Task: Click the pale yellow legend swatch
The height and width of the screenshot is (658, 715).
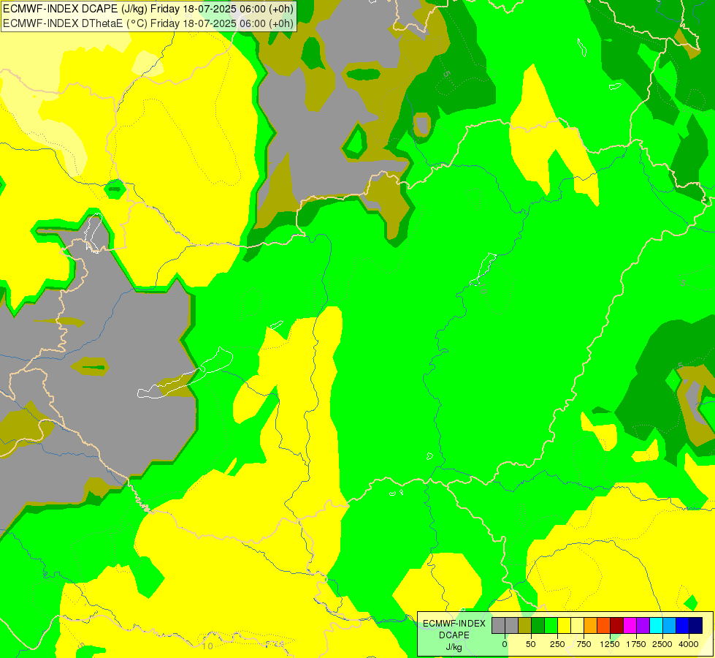Action: pyautogui.click(x=577, y=626)
